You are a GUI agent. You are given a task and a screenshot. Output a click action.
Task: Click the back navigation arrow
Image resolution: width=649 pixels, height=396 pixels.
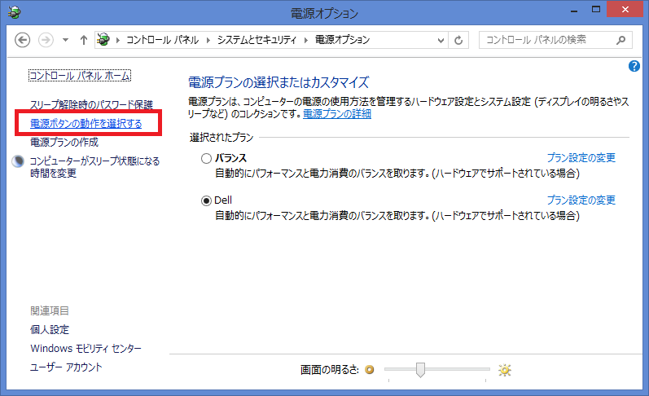tap(22, 40)
